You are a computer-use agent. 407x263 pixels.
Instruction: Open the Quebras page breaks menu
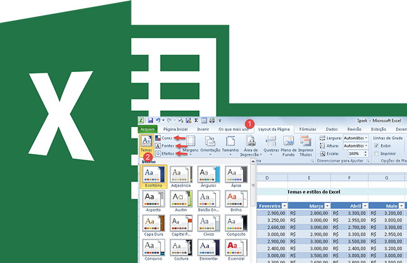271,146
